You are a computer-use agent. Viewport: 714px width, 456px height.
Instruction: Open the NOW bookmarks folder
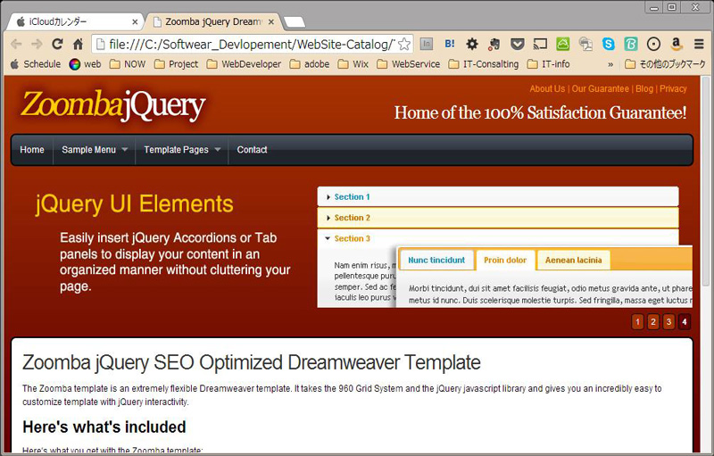point(128,64)
